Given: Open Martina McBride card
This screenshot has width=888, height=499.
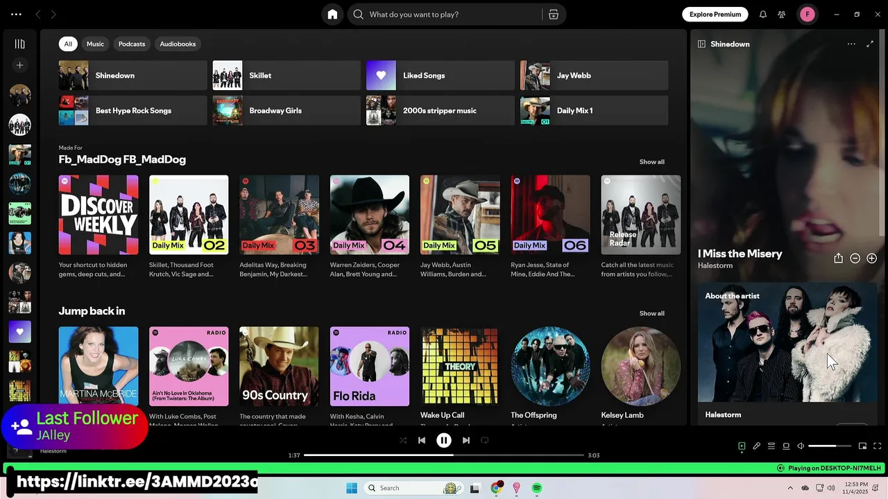Looking at the screenshot, I should pyautogui.click(x=99, y=367).
